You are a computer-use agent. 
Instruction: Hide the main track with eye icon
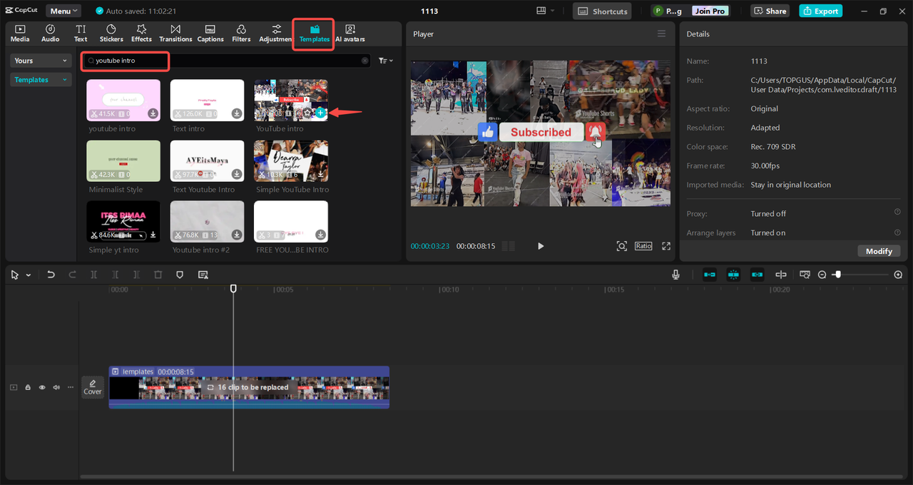[x=42, y=387]
